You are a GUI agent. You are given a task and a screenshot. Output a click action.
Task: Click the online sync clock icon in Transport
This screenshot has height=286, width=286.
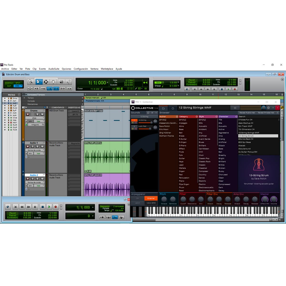pos(8,207)
